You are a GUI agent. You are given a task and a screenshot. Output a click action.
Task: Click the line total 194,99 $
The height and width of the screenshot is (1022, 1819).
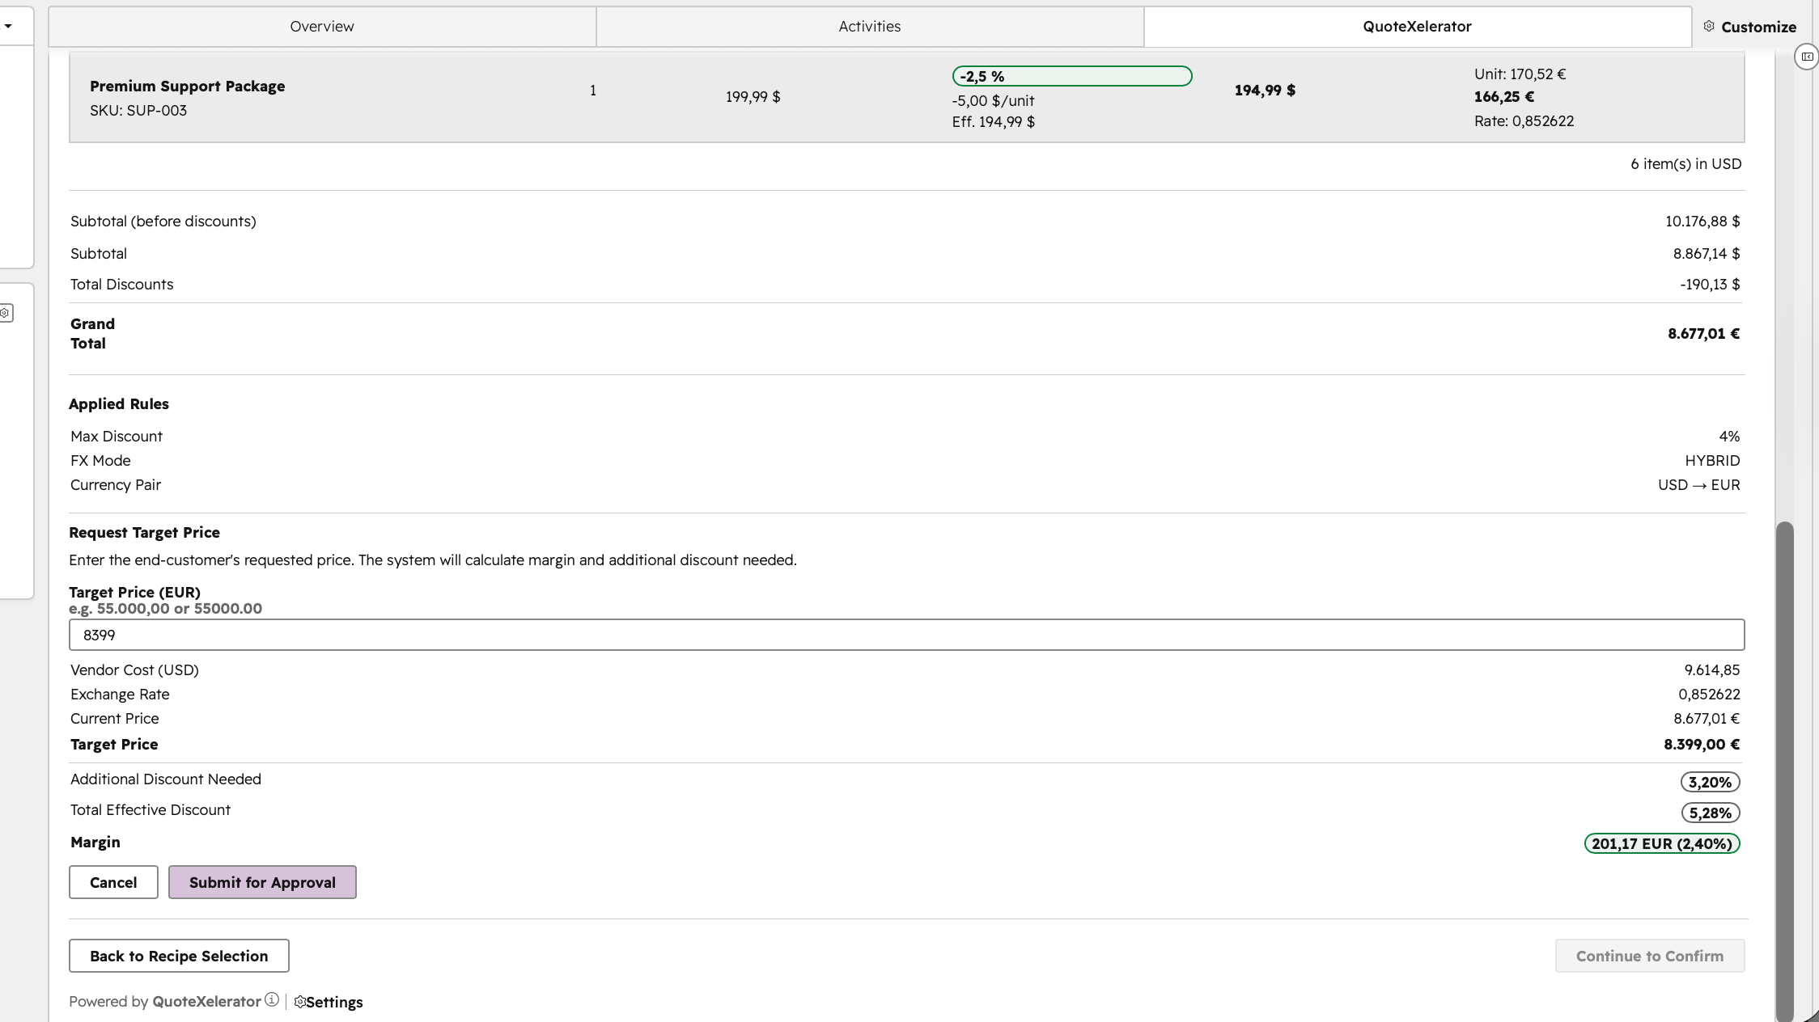[1265, 91]
